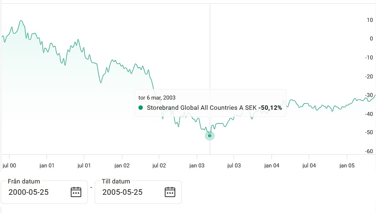This screenshot has height=213, width=376.
Task: Click the Från datum field showing 2000-05-25
Action: click(x=36, y=192)
